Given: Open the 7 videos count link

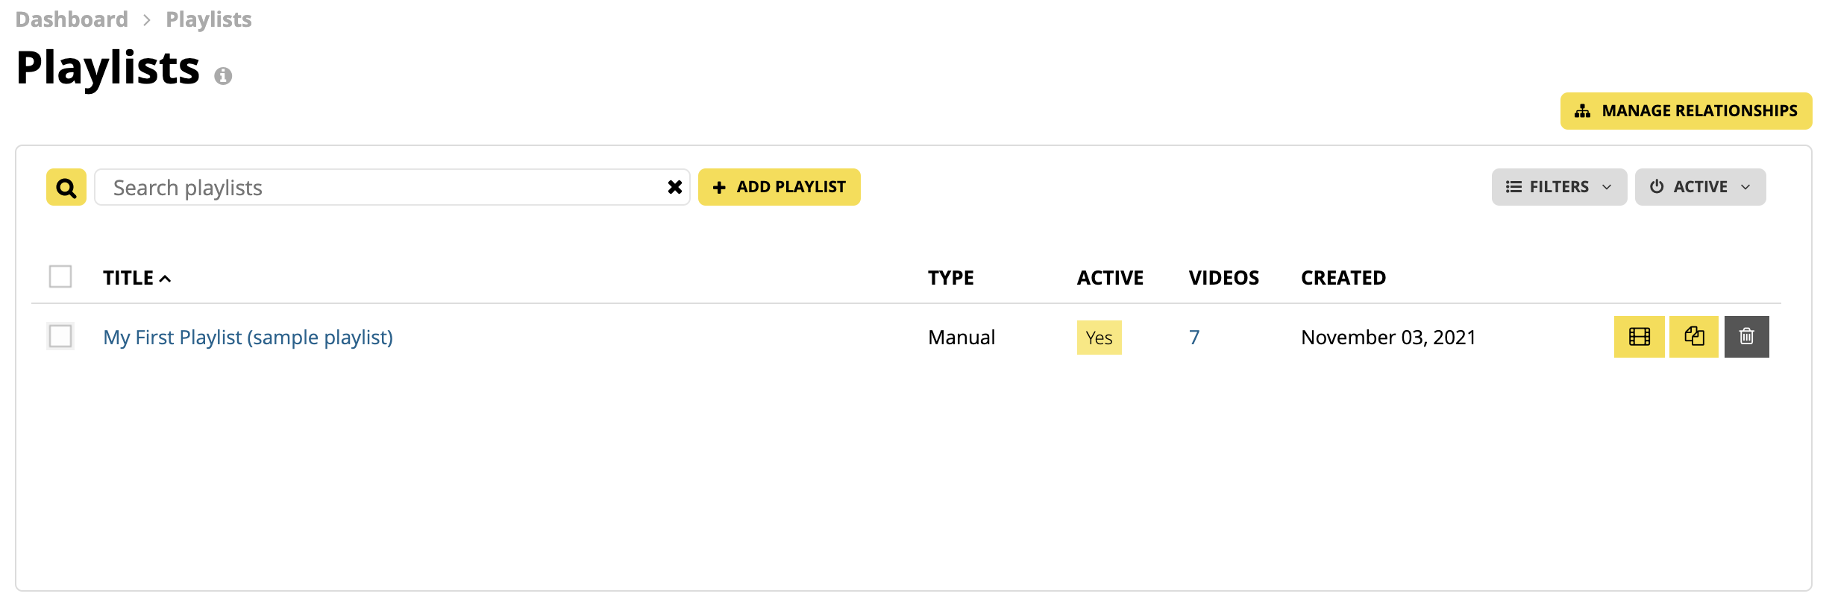Looking at the screenshot, I should [1194, 338].
